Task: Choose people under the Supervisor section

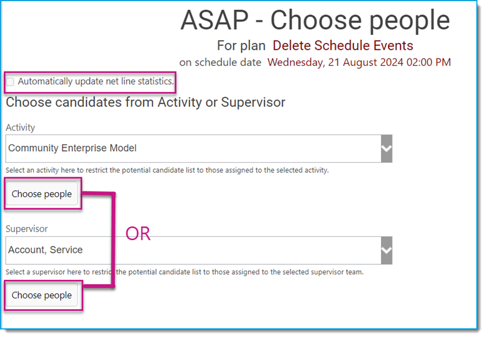Action: click(x=42, y=295)
